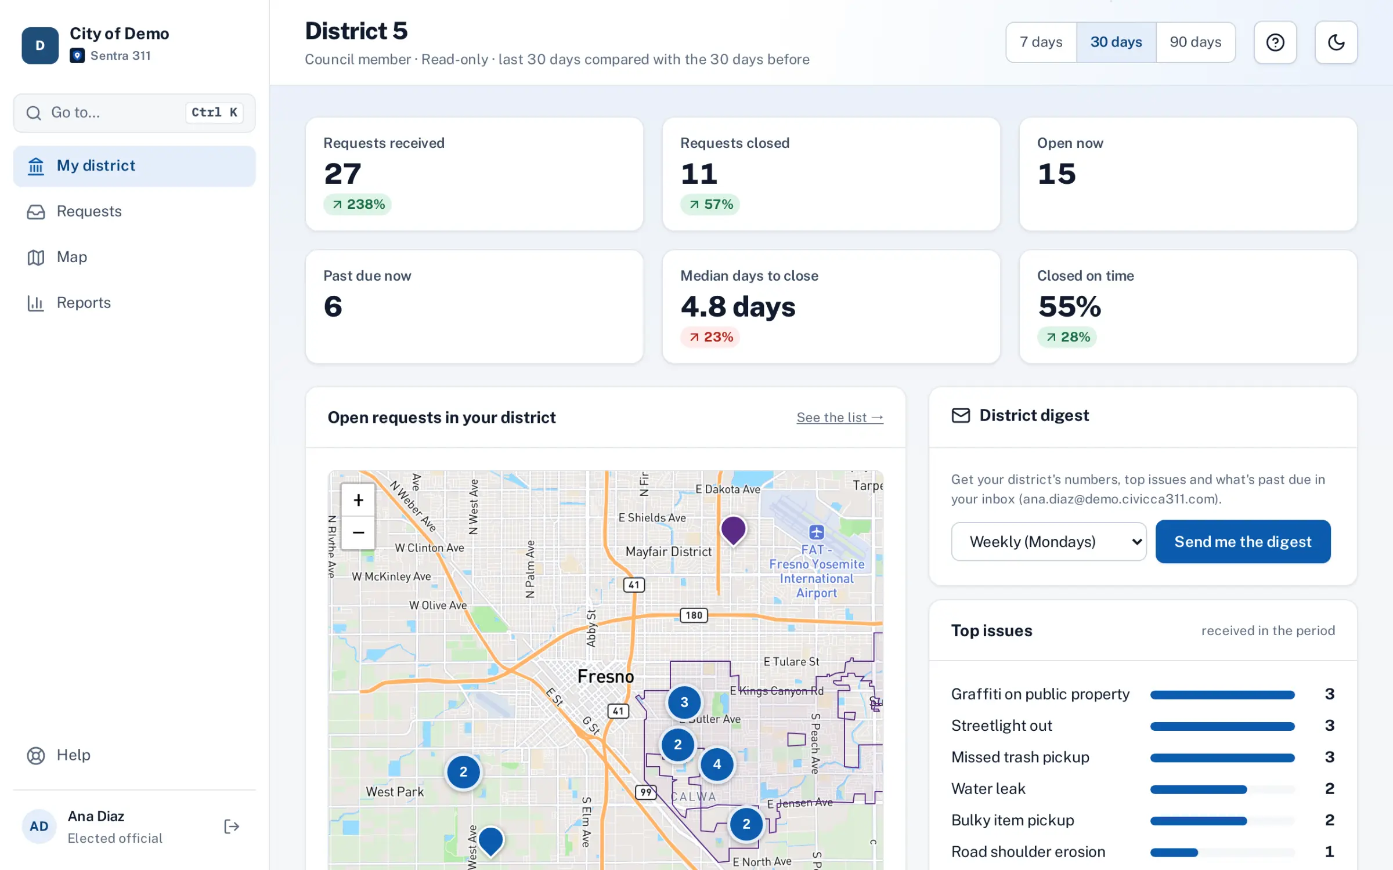Click Send me the digest
Image resolution: width=1393 pixels, height=870 pixels.
coord(1243,542)
